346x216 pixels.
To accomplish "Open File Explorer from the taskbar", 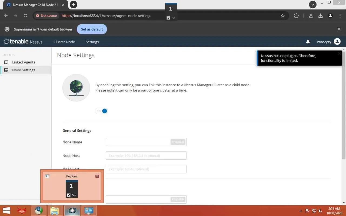I will [x=55, y=211].
